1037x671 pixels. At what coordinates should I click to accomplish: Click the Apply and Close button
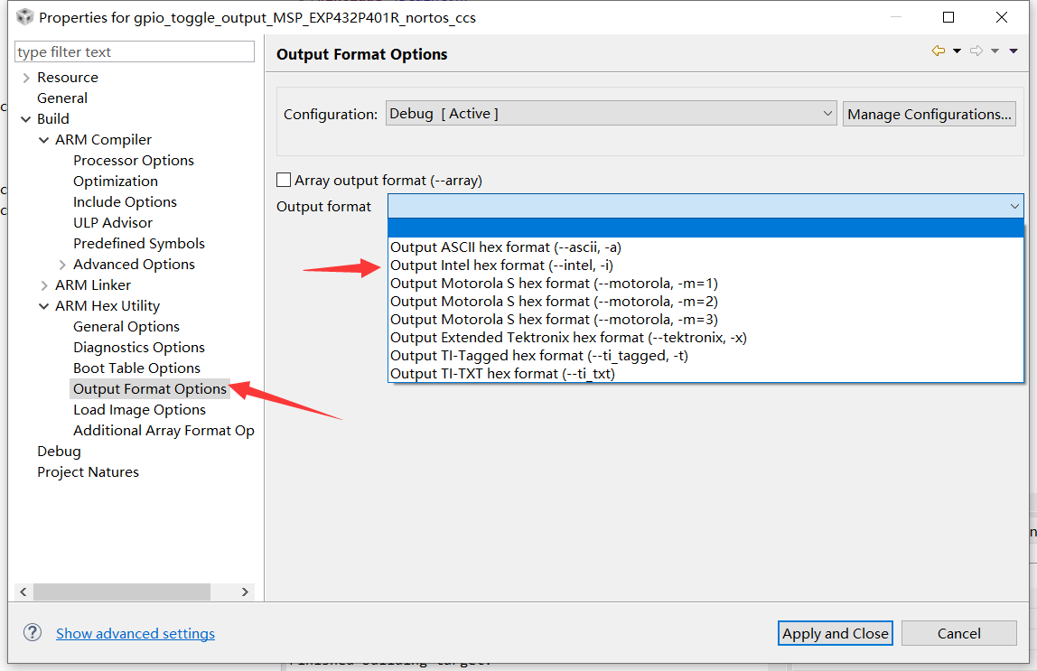click(x=835, y=633)
